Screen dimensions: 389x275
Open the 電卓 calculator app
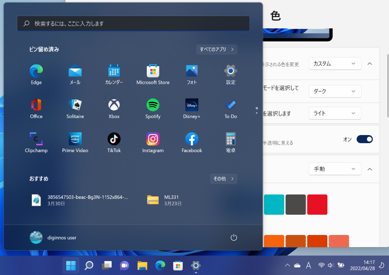click(x=231, y=142)
